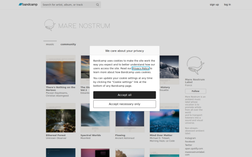
Task: Switch to the community tab
Action: [x=68, y=44]
